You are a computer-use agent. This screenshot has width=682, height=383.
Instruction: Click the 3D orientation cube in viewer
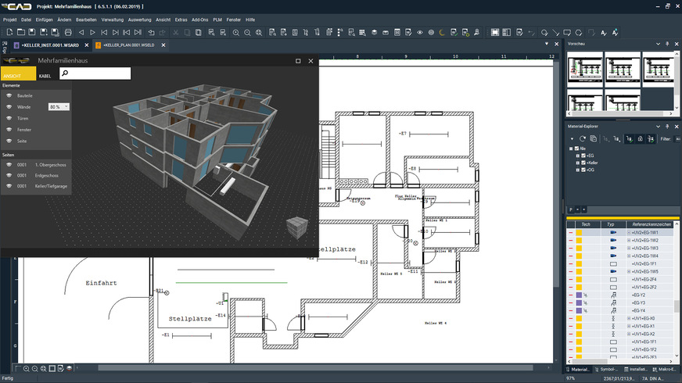296,228
